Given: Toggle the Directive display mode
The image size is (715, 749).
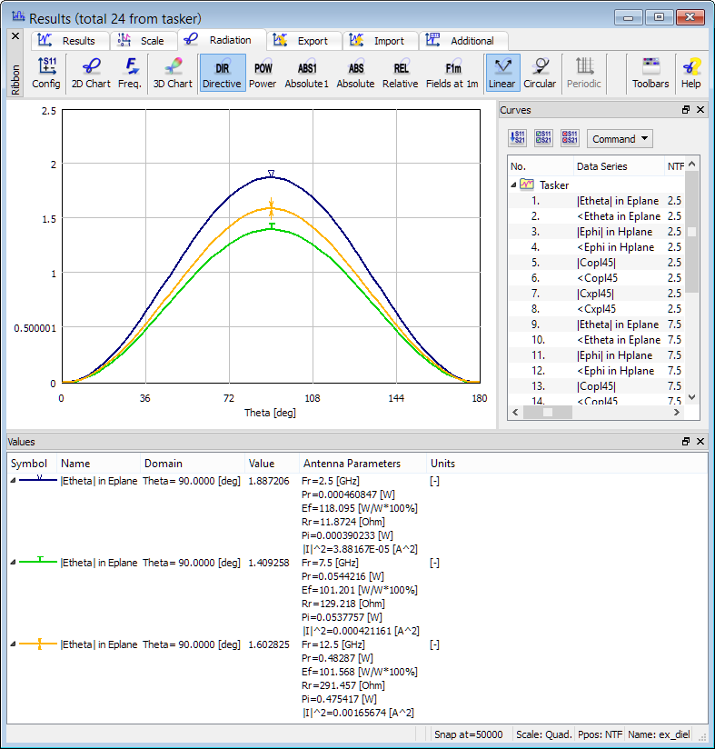Looking at the screenshot, I should [222, 73].
